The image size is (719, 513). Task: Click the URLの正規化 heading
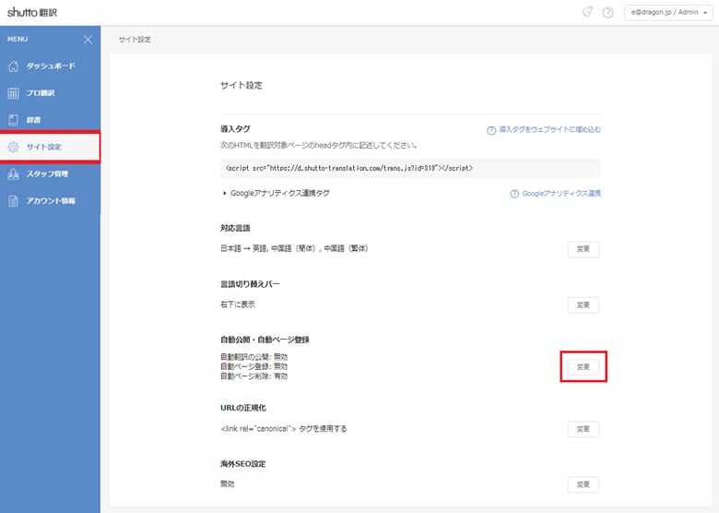(x=243, y=408)
